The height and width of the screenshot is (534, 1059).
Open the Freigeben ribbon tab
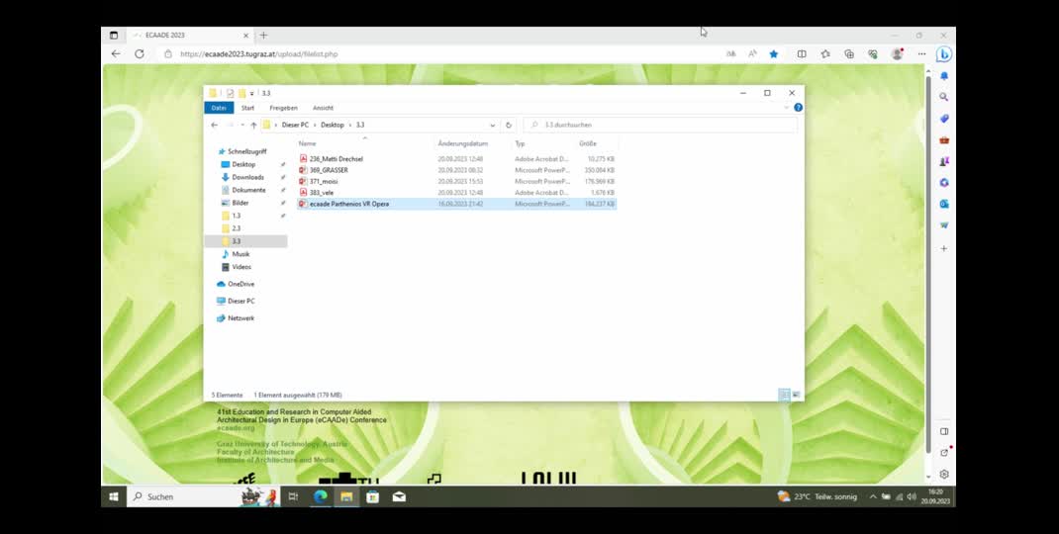point(283,108)
